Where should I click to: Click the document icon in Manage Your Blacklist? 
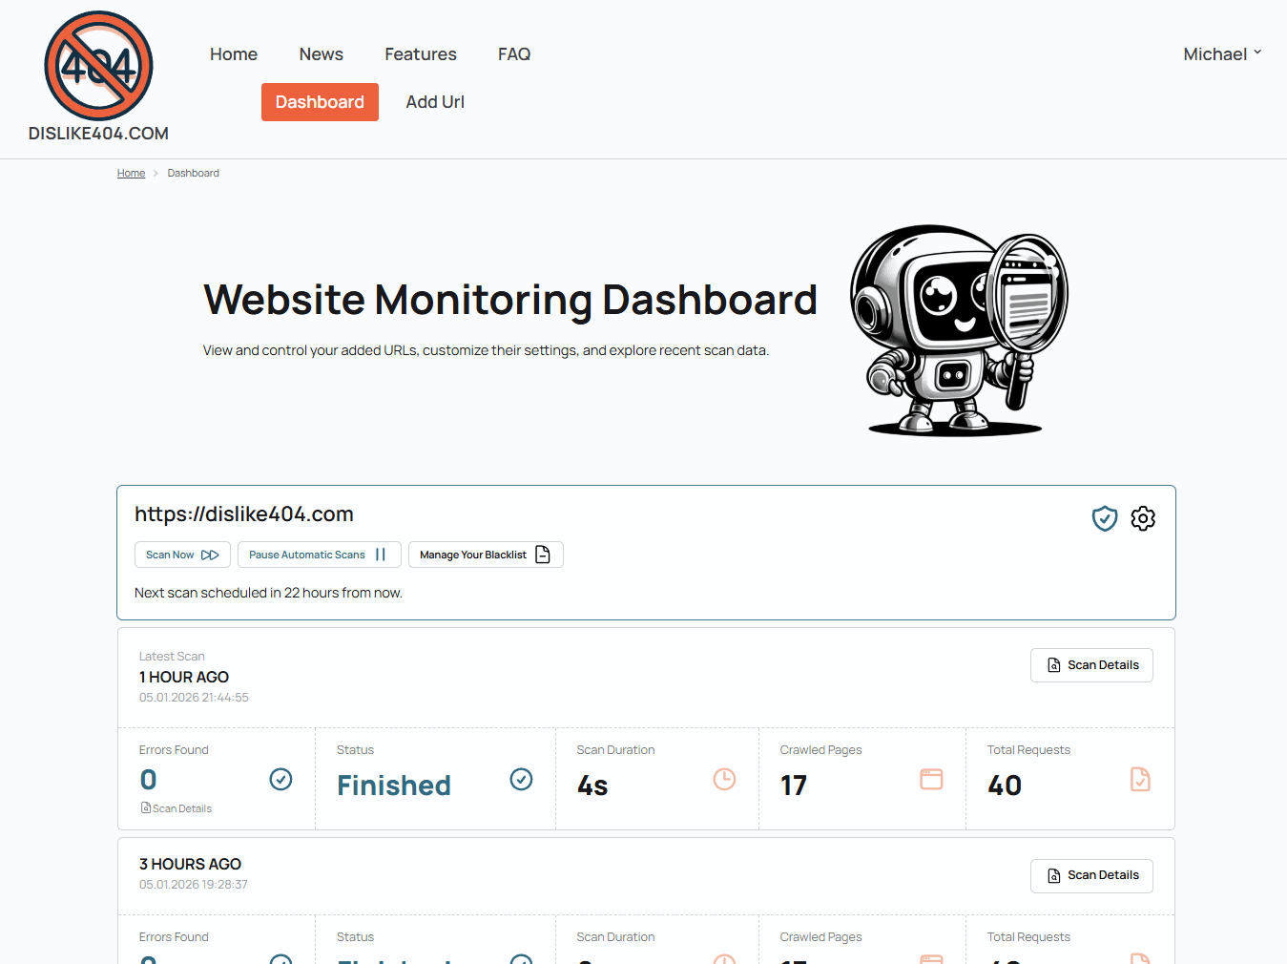(x=543, y=554)
